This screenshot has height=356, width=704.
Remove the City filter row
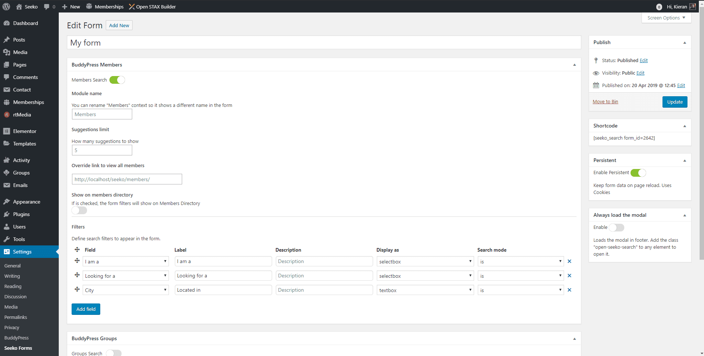tap(570, 290)
